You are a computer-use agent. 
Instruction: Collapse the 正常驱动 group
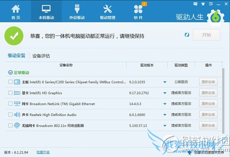coord(10,73)
